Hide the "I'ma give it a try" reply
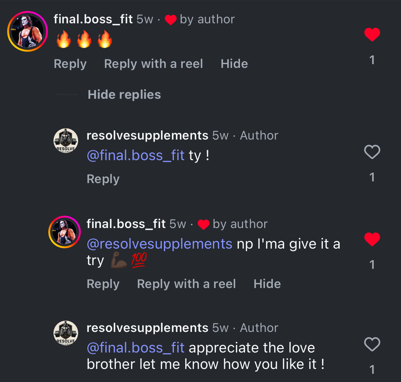401x382 pixels. coord(267,284)
